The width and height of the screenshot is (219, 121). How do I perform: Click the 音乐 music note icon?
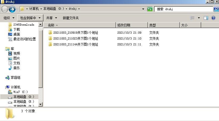click(x=10, y=68)
